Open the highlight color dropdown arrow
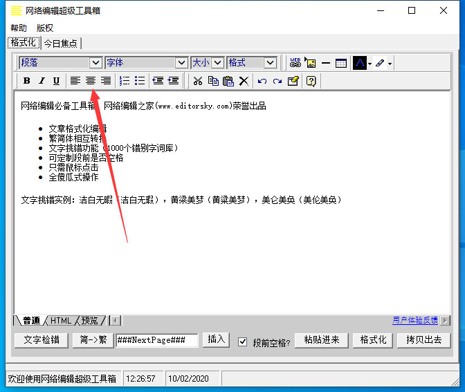Image resolution: width=465 pixels, height=392 pixels. 390,64
